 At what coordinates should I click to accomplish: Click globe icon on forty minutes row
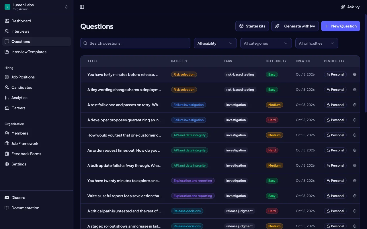pos(355,74)
